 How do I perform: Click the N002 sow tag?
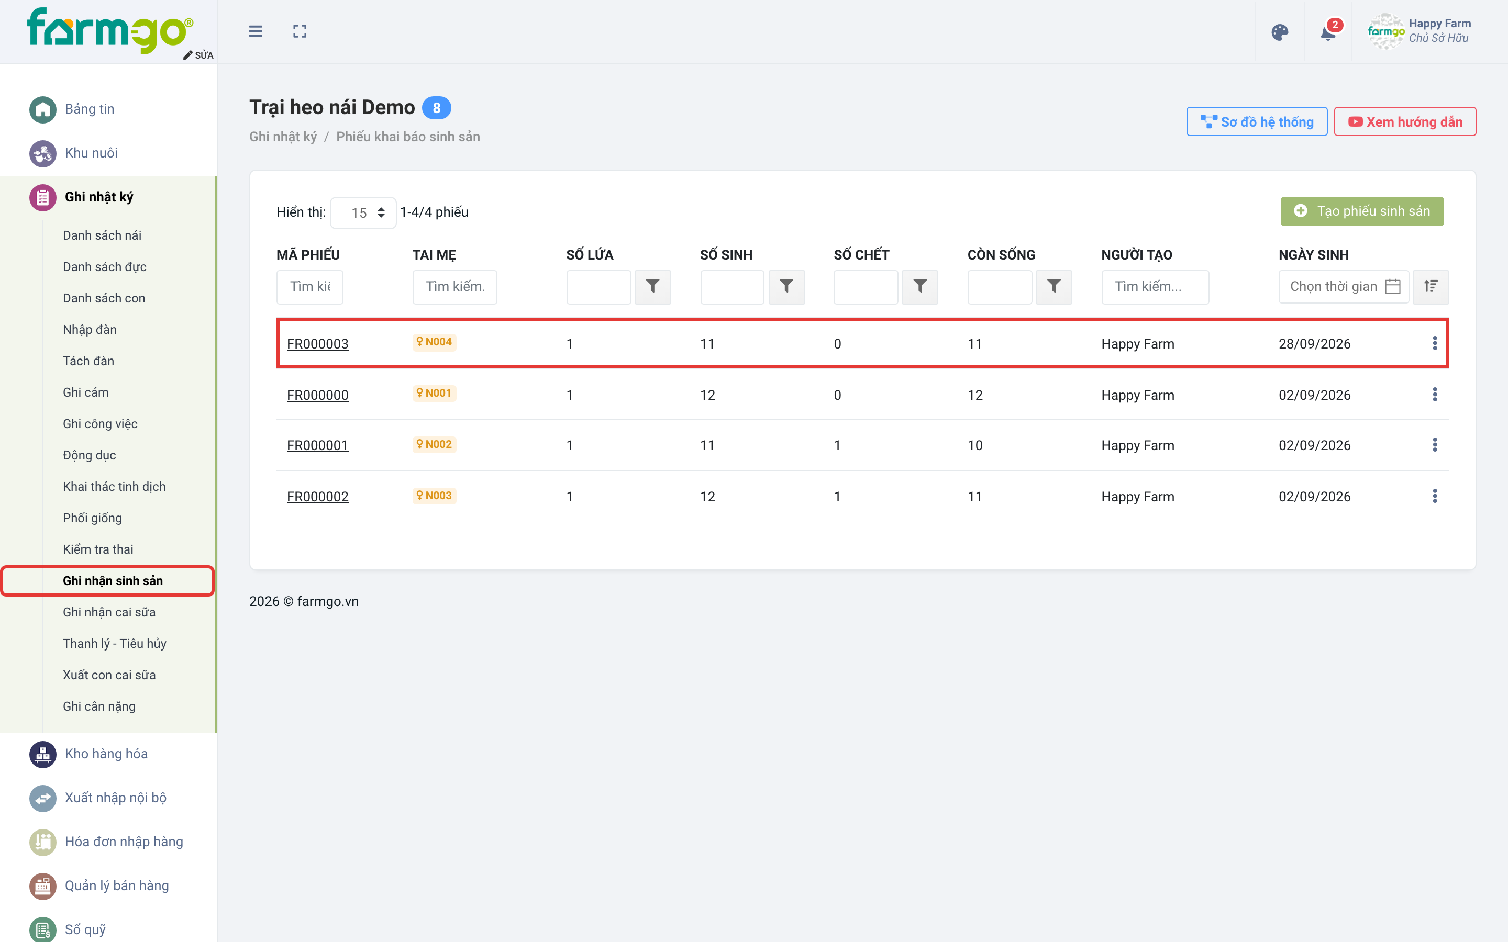click(434, 444)
